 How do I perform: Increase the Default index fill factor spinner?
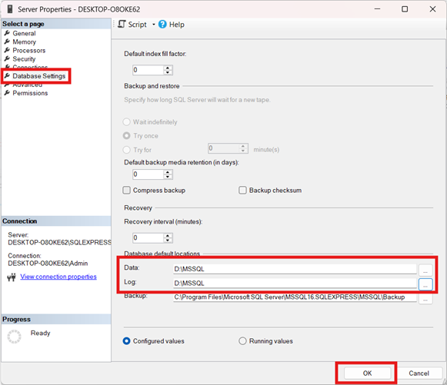point(168,68)
